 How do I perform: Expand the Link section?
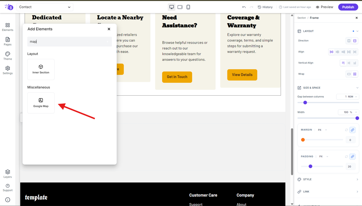click(328, 192)
